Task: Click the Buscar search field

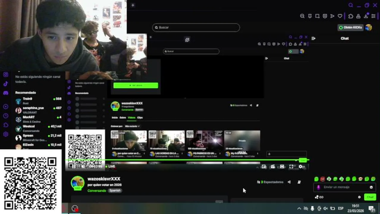Action: (196, 27)
